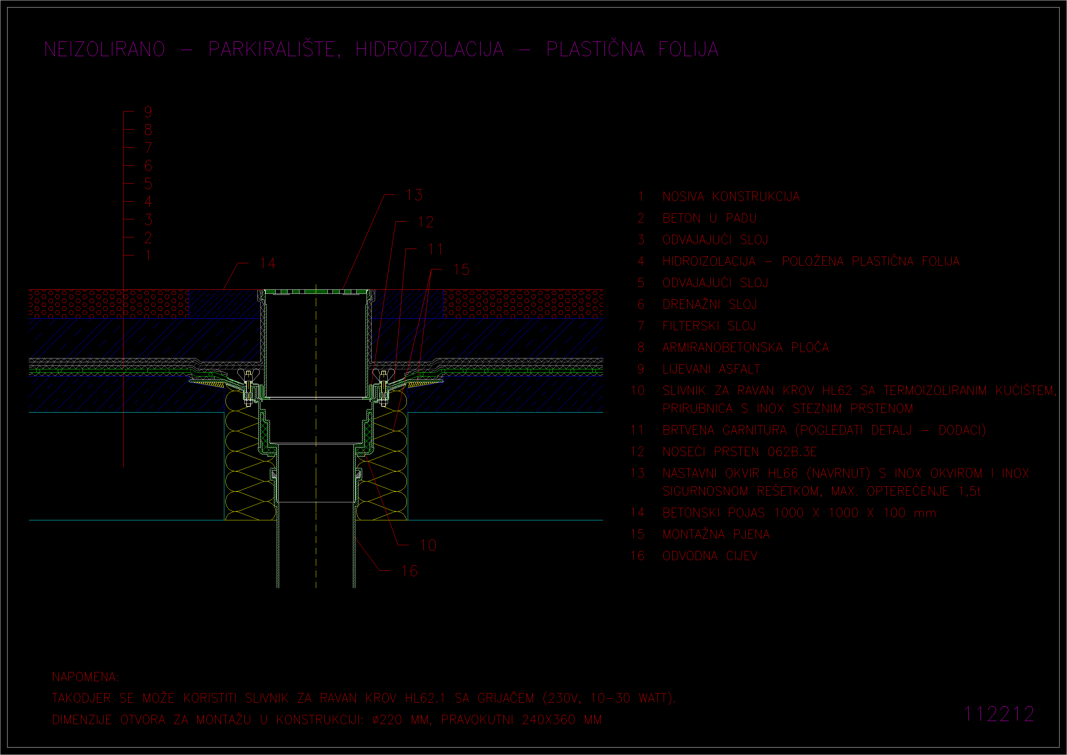Click legend line HIDROIZOLACIJA – POLOŽENA PLASTIČNA FOLIJA

coord(811,261)
